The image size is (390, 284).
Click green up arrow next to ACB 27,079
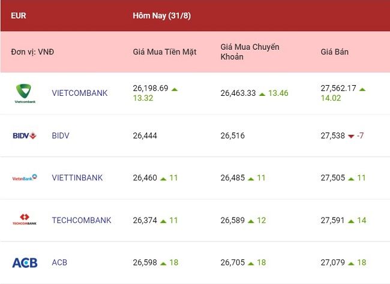(x=351, y=264)
